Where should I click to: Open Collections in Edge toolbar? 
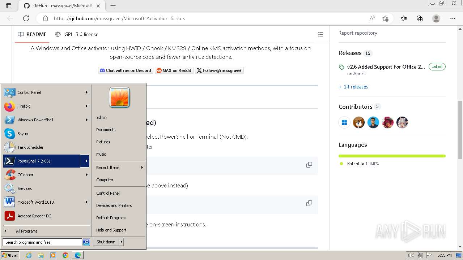[x=420, y=18]
